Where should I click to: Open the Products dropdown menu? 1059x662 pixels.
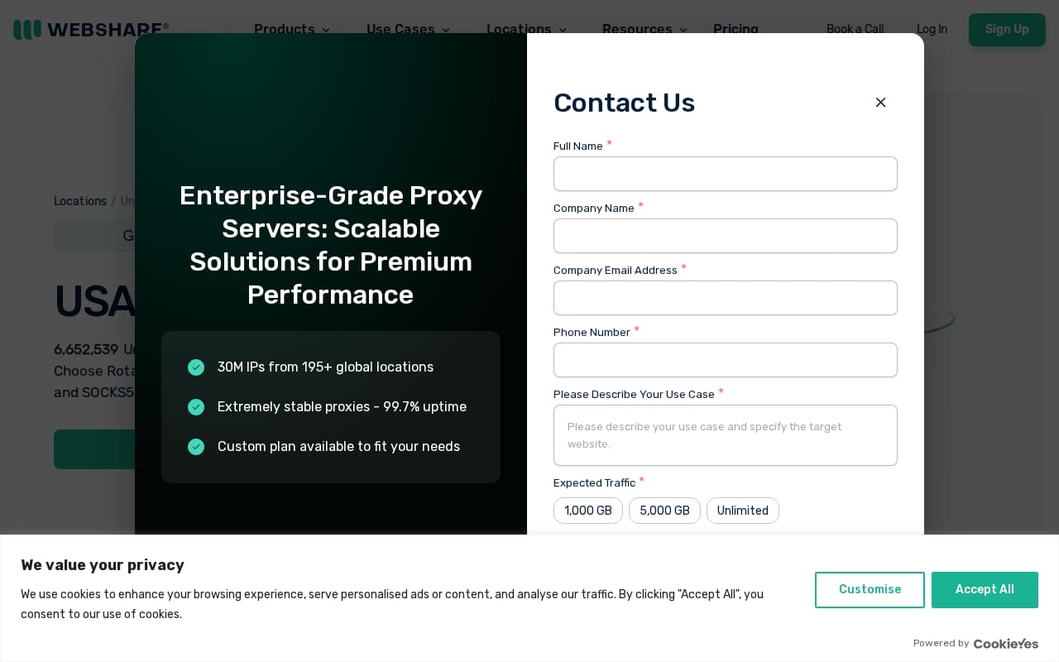tap(292, 29)
